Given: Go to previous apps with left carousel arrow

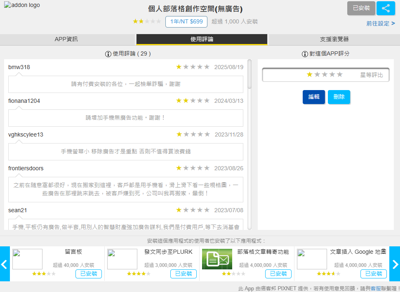Looking at the screenshot, I should pyautogui.click(x=5, y=264).
